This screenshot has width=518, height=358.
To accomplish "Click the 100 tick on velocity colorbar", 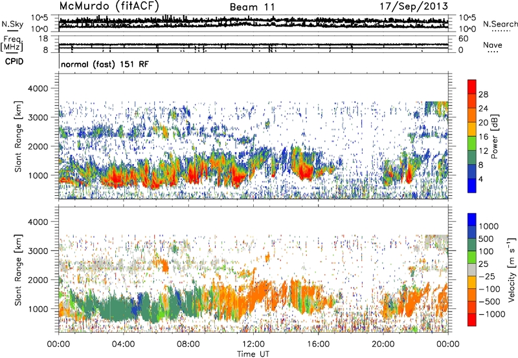I will [486, 251].
